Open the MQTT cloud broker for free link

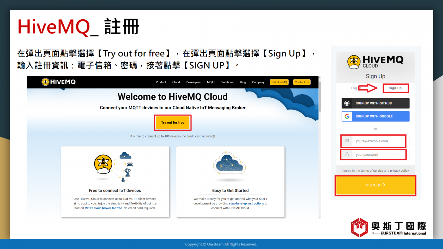[x=103, y=208]
